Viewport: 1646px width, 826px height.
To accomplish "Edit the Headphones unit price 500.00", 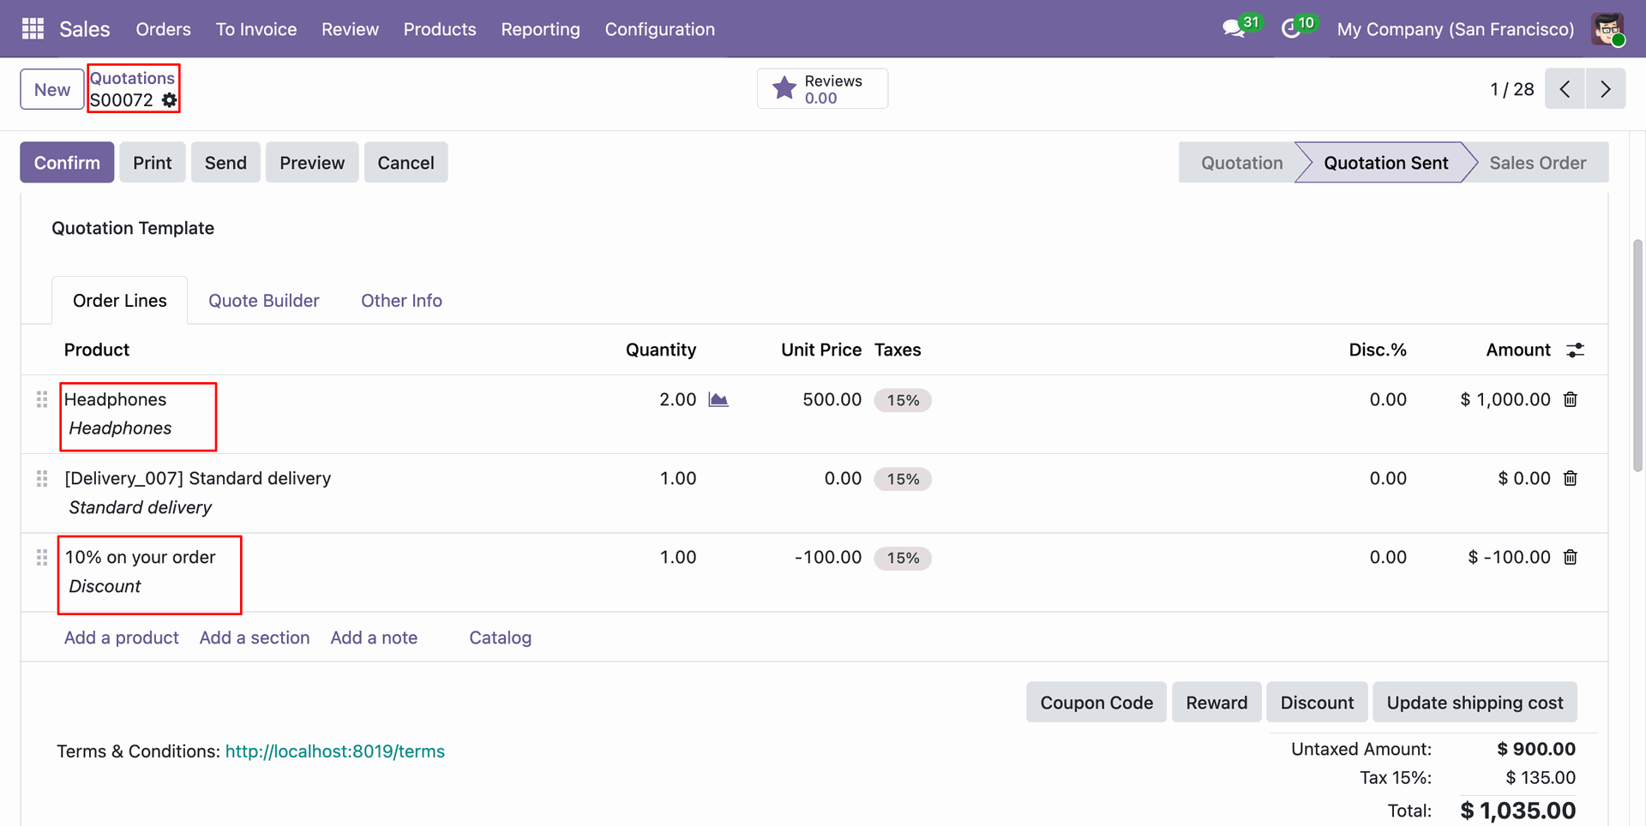I will [x=832, y=399].
